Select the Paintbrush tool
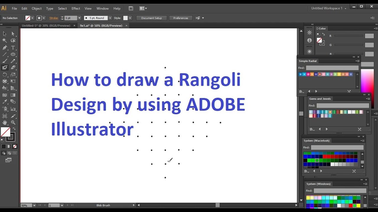Screen dimensions: 378x212 [5, 61]
